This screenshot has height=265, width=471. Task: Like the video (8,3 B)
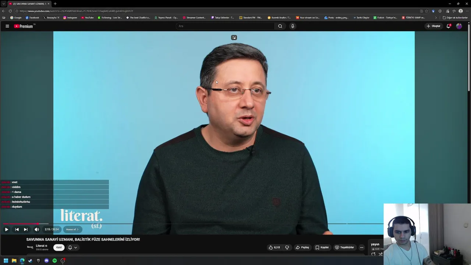point(275,247)
